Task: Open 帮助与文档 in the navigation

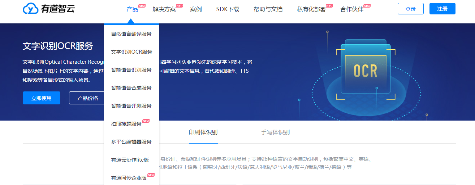Action: 268,9
